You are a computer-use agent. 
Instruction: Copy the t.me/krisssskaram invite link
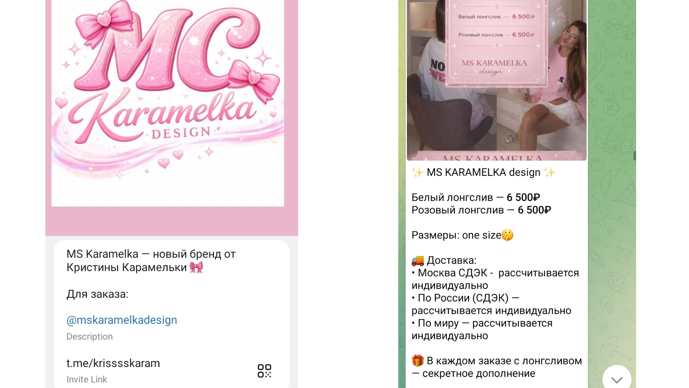[113, 363]
